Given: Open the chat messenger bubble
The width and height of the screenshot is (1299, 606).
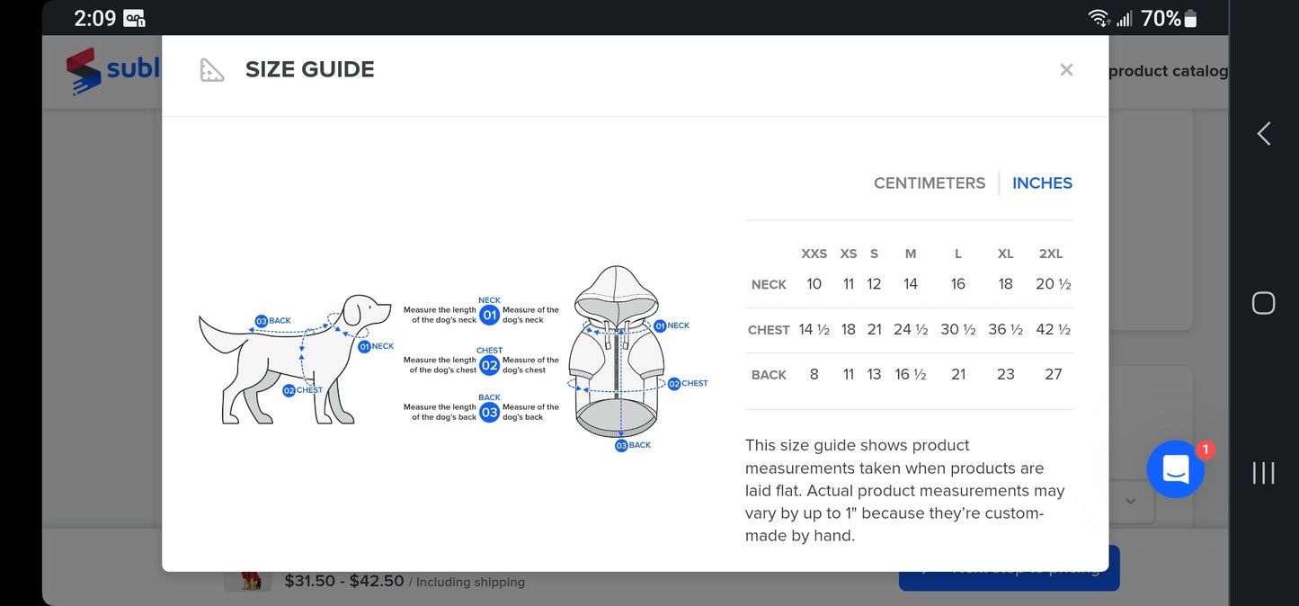Looking at the screenshot, I should tap(1176, 469).
